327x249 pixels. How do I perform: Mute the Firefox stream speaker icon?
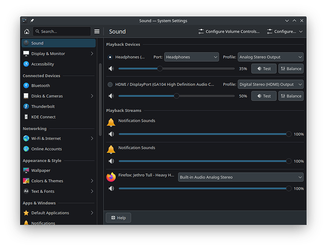click(x=111, y=189)
